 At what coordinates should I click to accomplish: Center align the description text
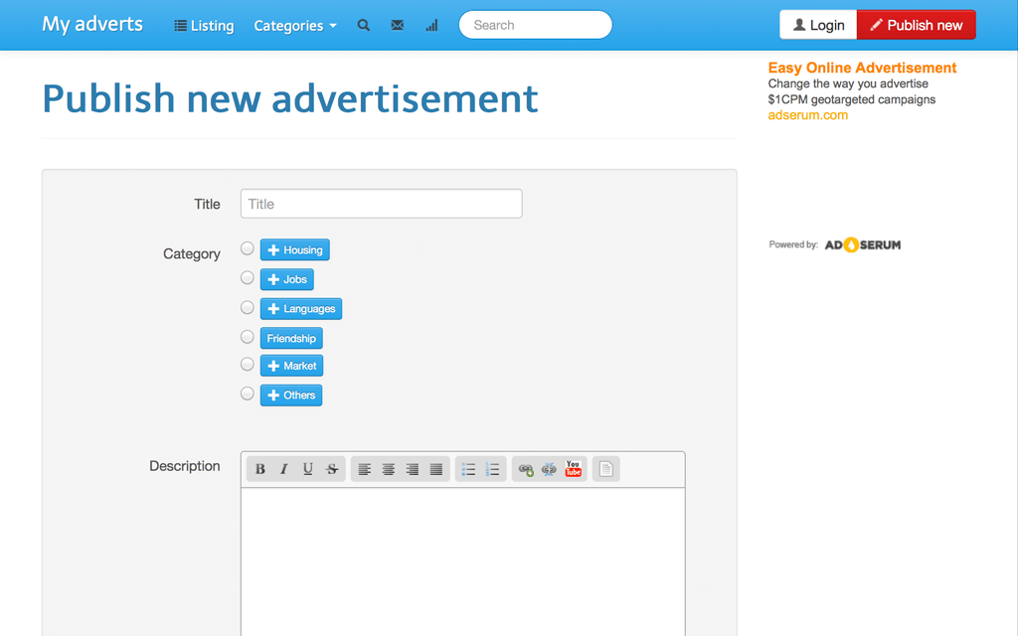coord(389,469)
